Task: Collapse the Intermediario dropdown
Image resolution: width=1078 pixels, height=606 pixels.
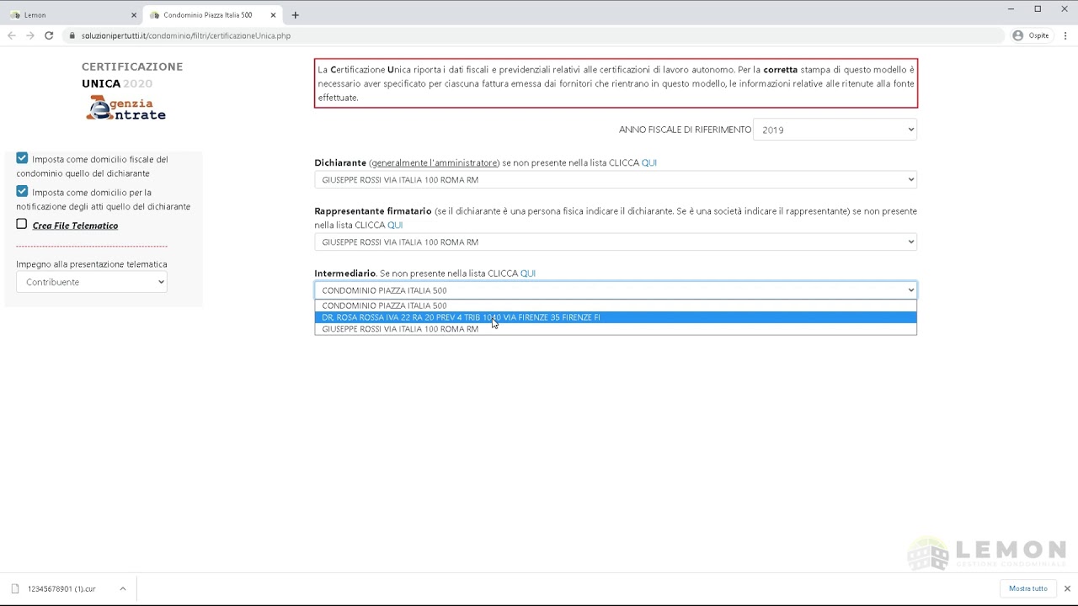Action: click(616, 290)
